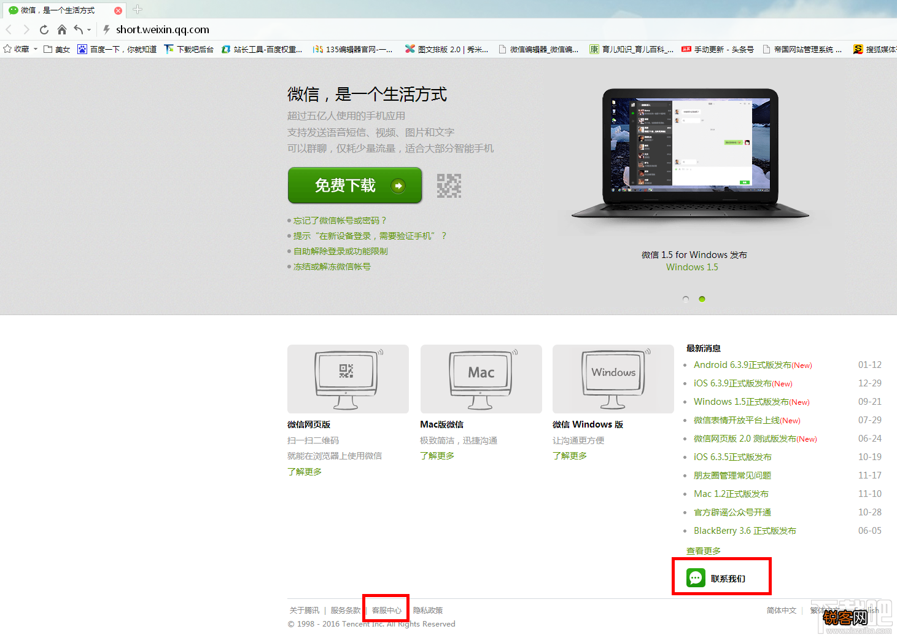Image resolution: width=897 pixels, height=637 pixels.
Task: Open 百度一下 bookmark
Action: pyautogui.click(x=117, y=49)
